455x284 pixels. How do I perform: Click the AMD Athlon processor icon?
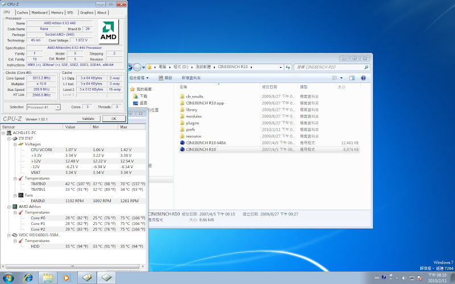click(15, 207)
